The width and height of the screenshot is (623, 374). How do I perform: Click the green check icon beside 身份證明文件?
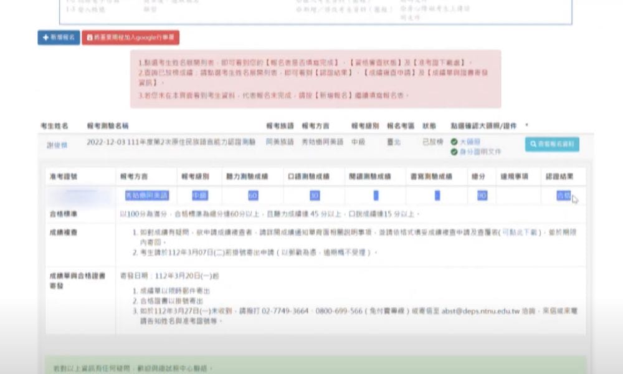click(454, 151)
